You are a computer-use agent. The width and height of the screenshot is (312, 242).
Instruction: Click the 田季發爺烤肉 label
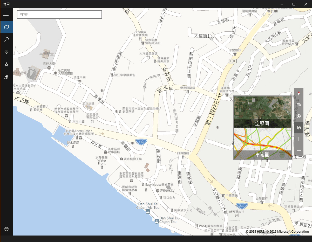(294, 207)
